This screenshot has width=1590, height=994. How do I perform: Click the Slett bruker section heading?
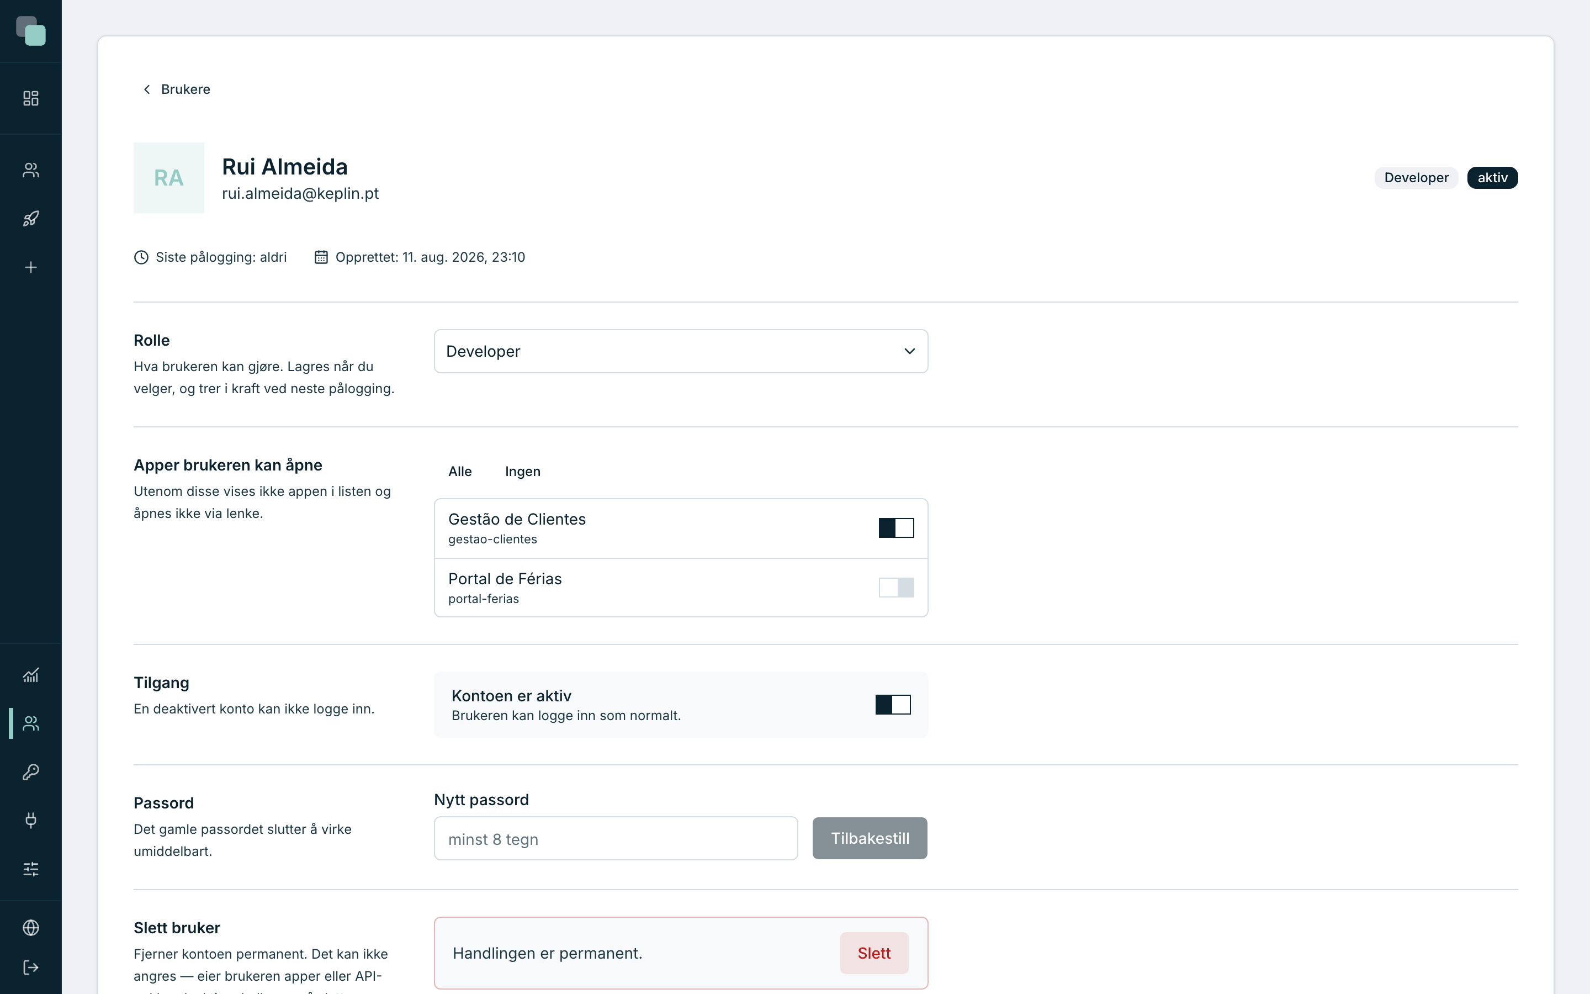tap(177, 928)
